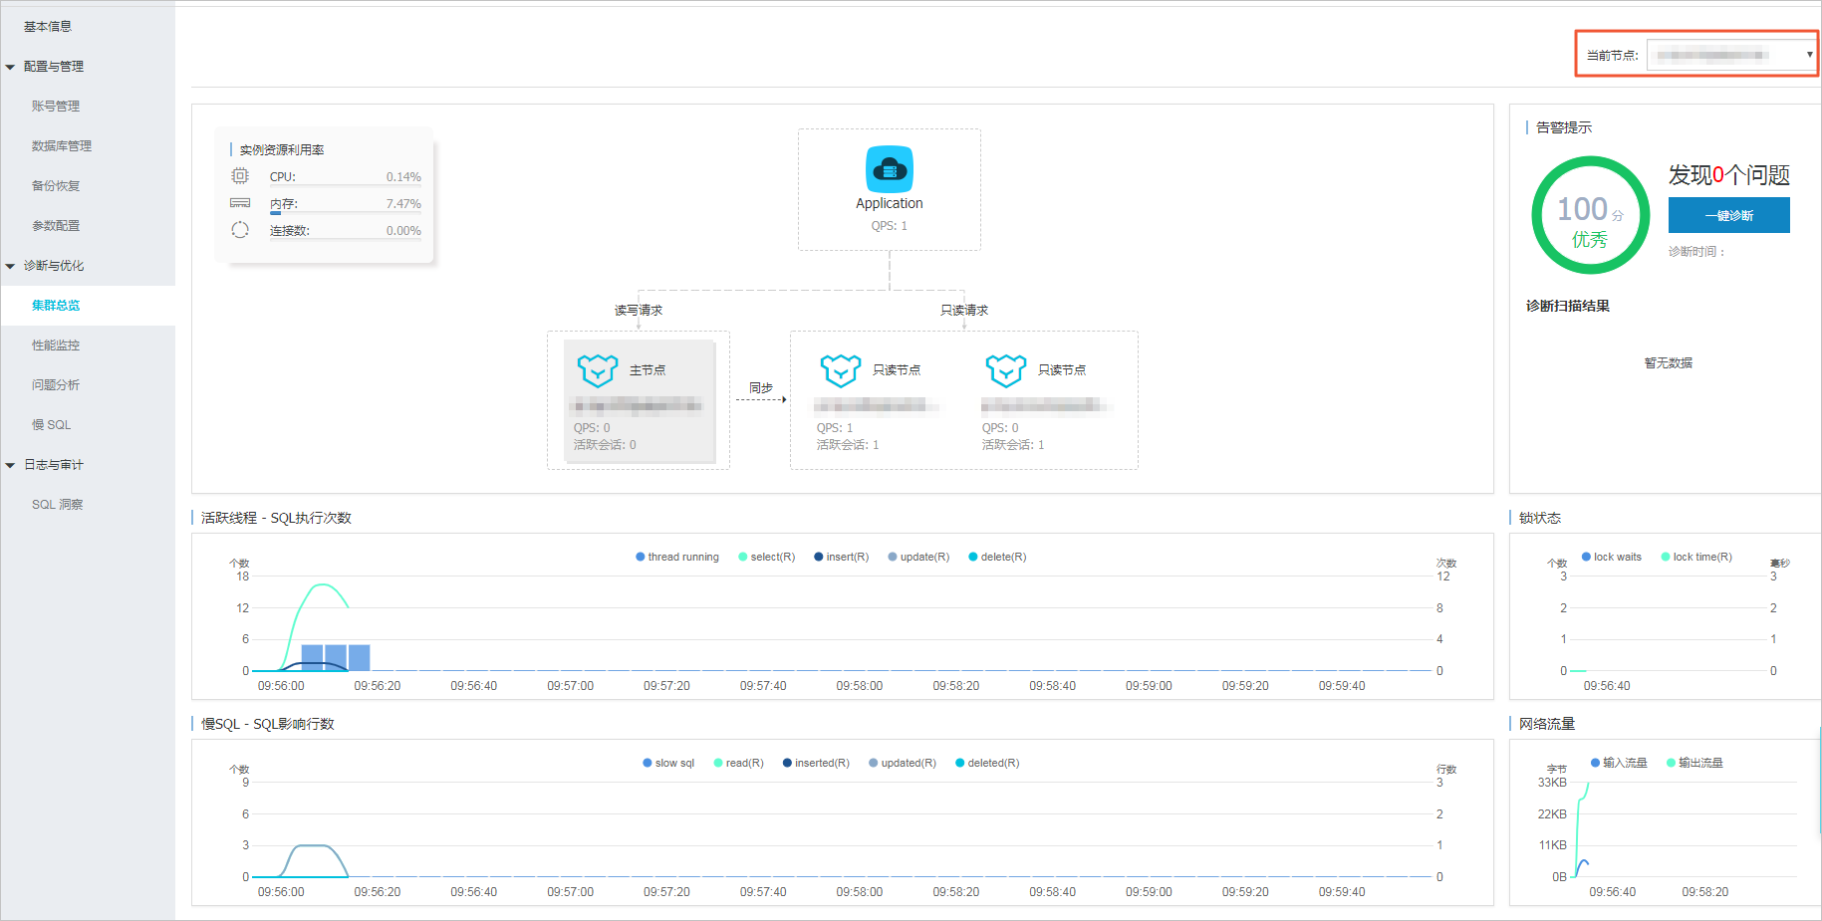
Task: Click the 内存 memory icon
Action: tap(240, 203)
